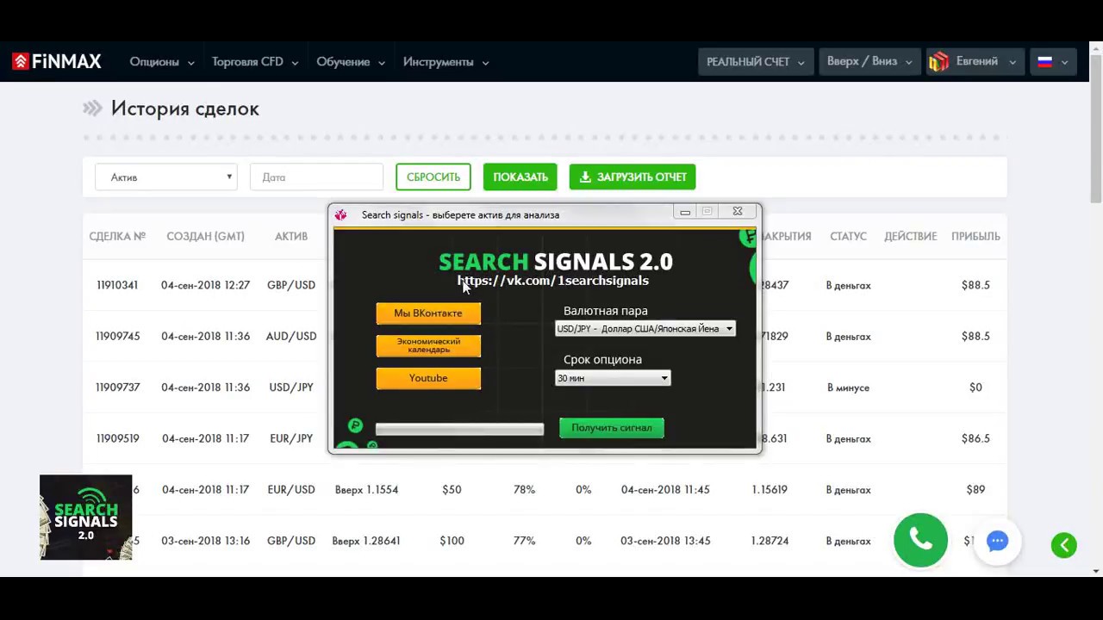Viewport: 1103px width, 620px height.
Task: Open the Инструменты menu
Action: pos(446,62)
